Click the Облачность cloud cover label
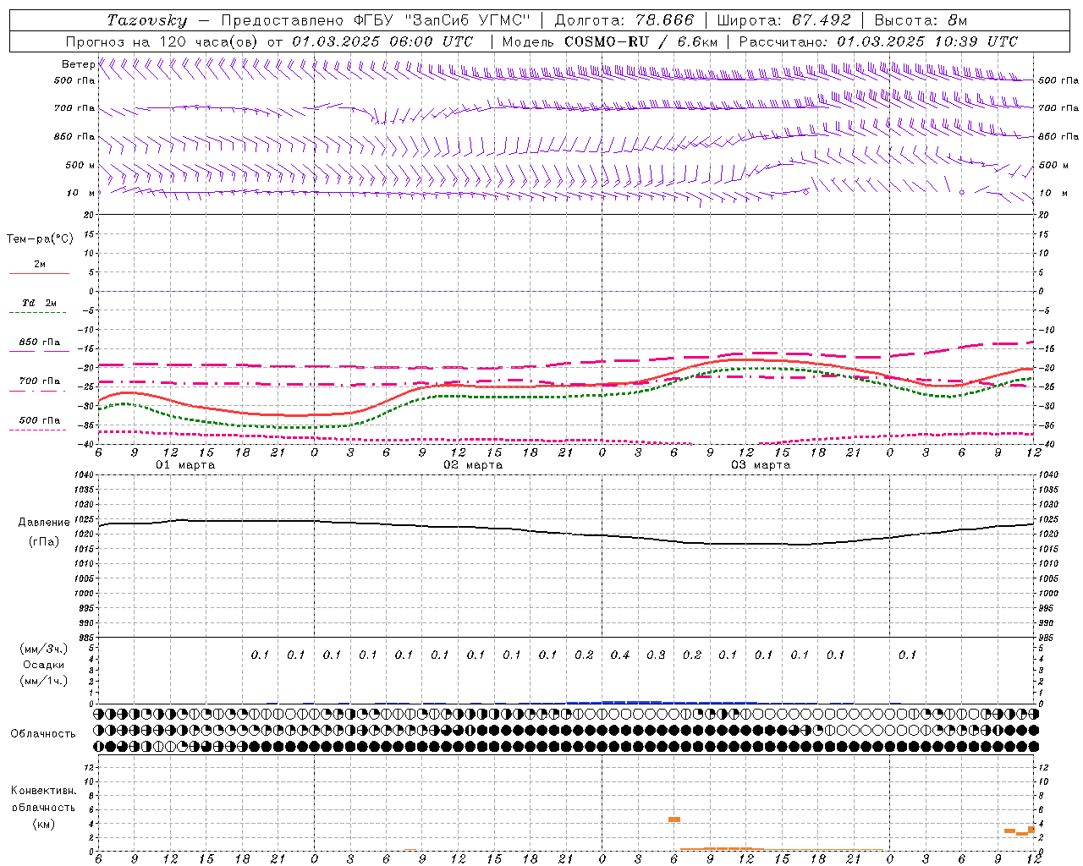The width and height of the screenshot is (1083, 866). click(43, 734)
